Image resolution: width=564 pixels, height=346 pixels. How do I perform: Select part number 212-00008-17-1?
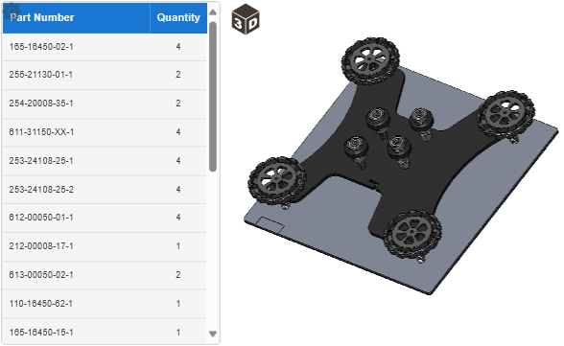click(41, 246)
